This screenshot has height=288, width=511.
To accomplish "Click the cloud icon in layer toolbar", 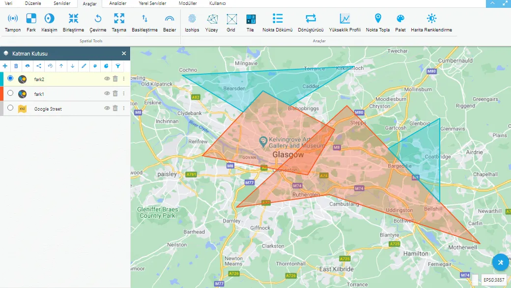I will [28, 66].
